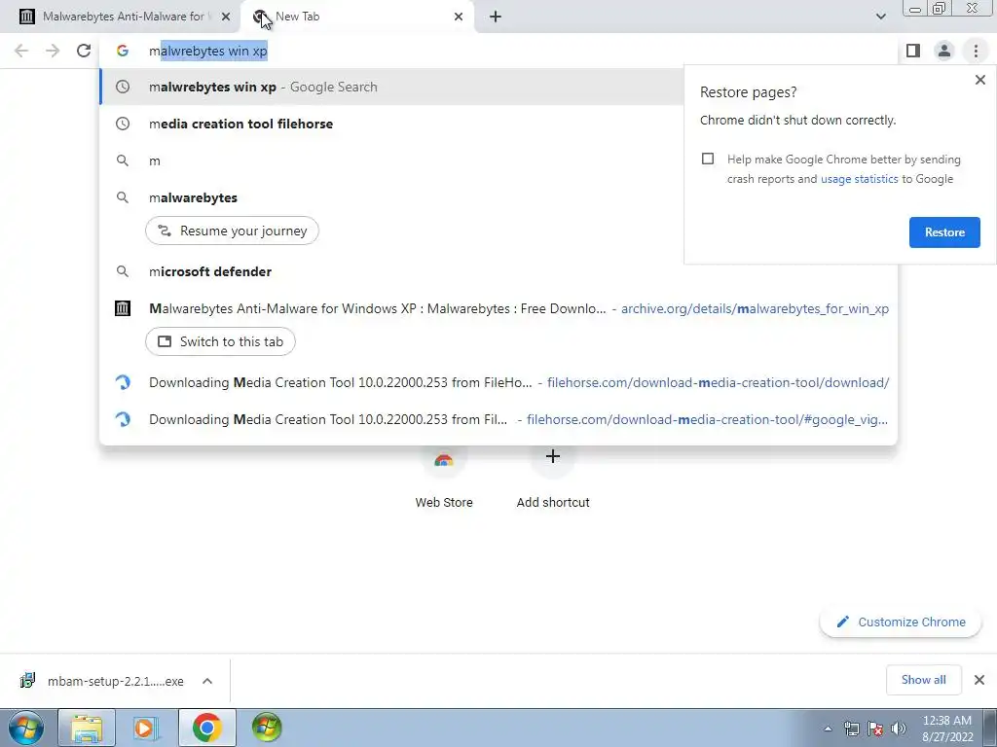
Task: Click the Resume your journey chip
Action: [x=232, y=231]
